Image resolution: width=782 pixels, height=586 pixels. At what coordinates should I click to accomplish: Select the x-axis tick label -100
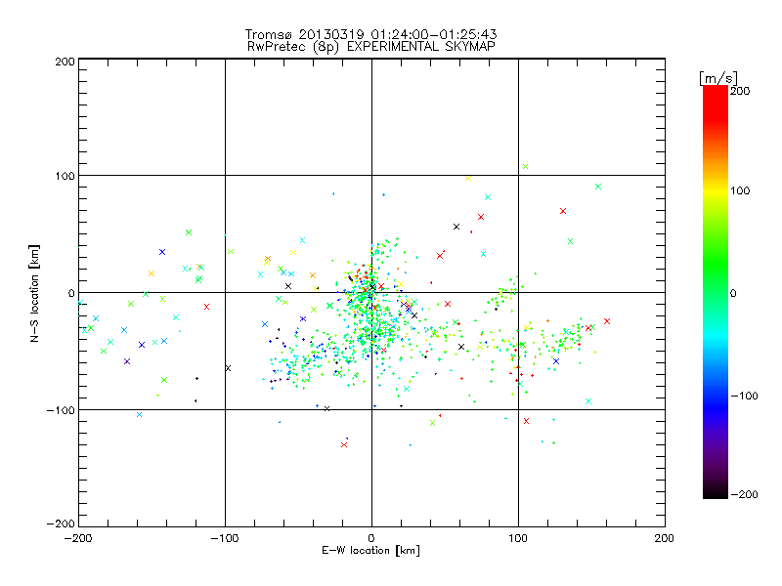[x=225, y=538]
